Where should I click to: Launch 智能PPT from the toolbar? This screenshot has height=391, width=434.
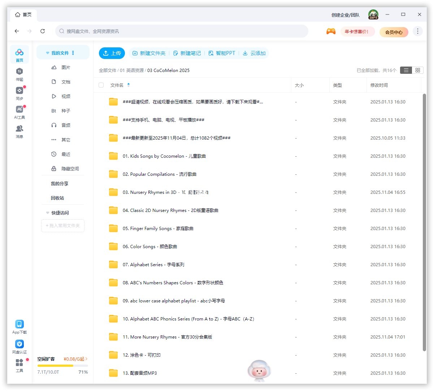pyautogui.click(x=222, y=53)
